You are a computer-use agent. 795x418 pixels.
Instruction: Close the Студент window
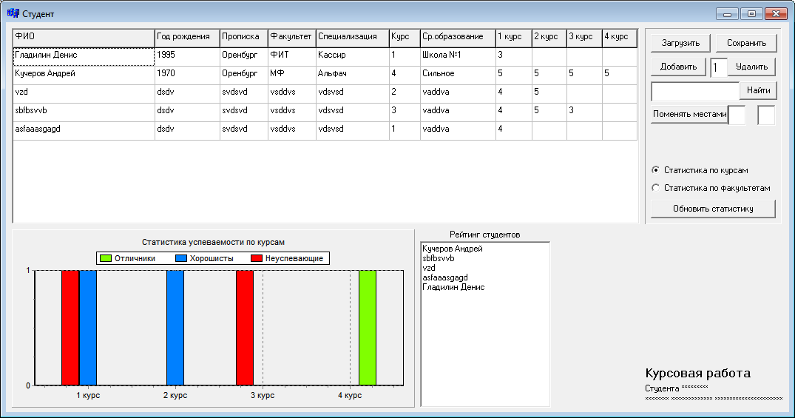[776, 14]
